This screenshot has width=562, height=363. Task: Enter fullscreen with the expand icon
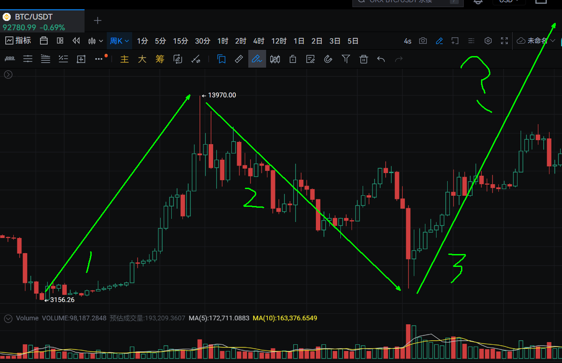504,41
